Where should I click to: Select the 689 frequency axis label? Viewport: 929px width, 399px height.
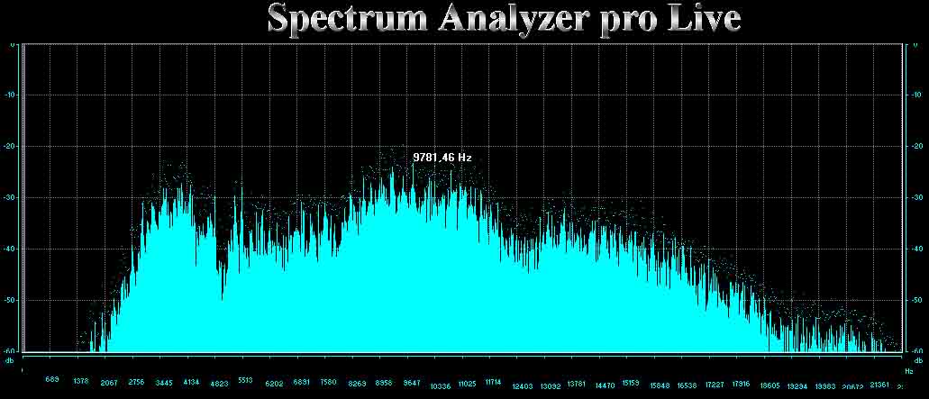pyautogui.click(x=52, y=379)
